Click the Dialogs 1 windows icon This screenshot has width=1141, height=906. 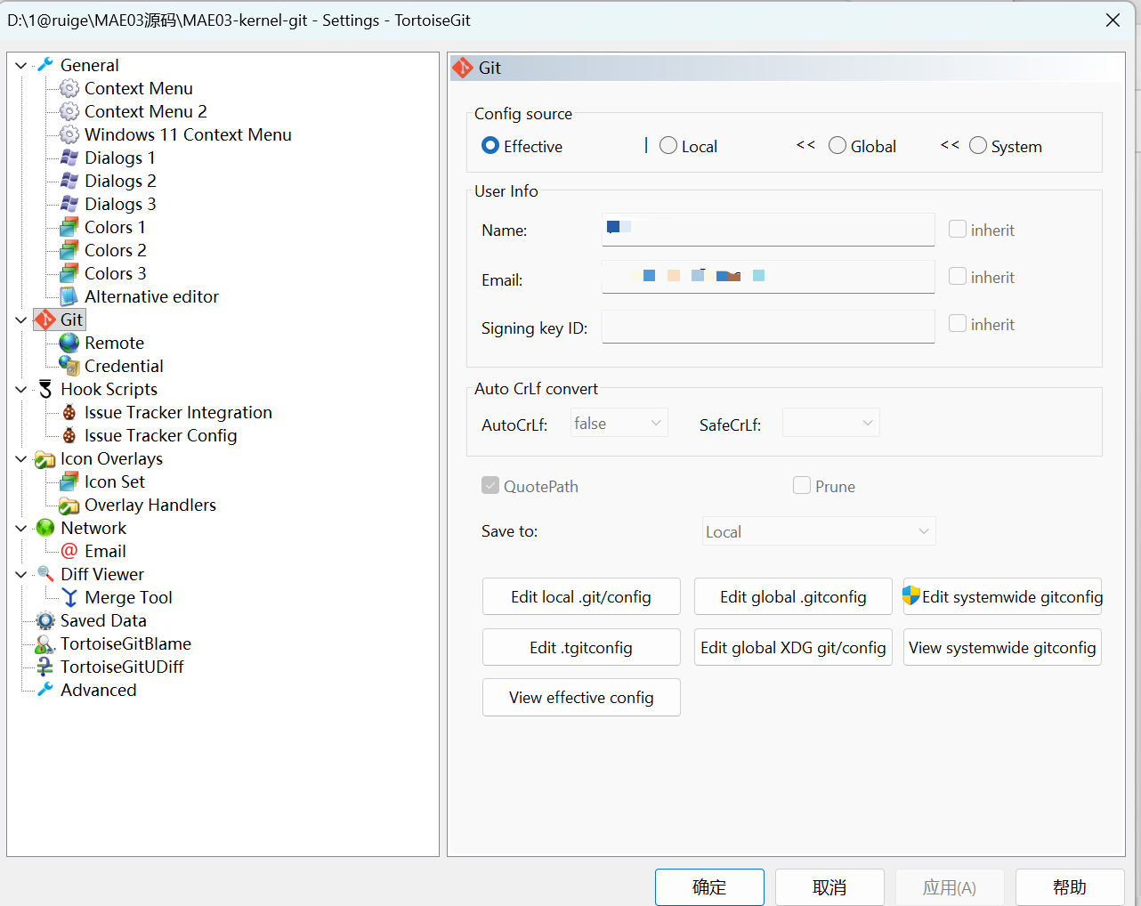point(69,158)
